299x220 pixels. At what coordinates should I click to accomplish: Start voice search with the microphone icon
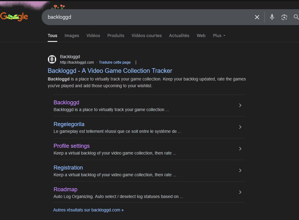click(272, 17)
